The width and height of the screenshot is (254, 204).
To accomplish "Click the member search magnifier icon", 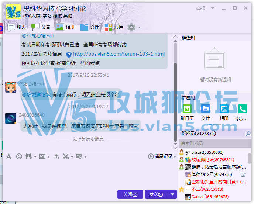I will point(248,134).
